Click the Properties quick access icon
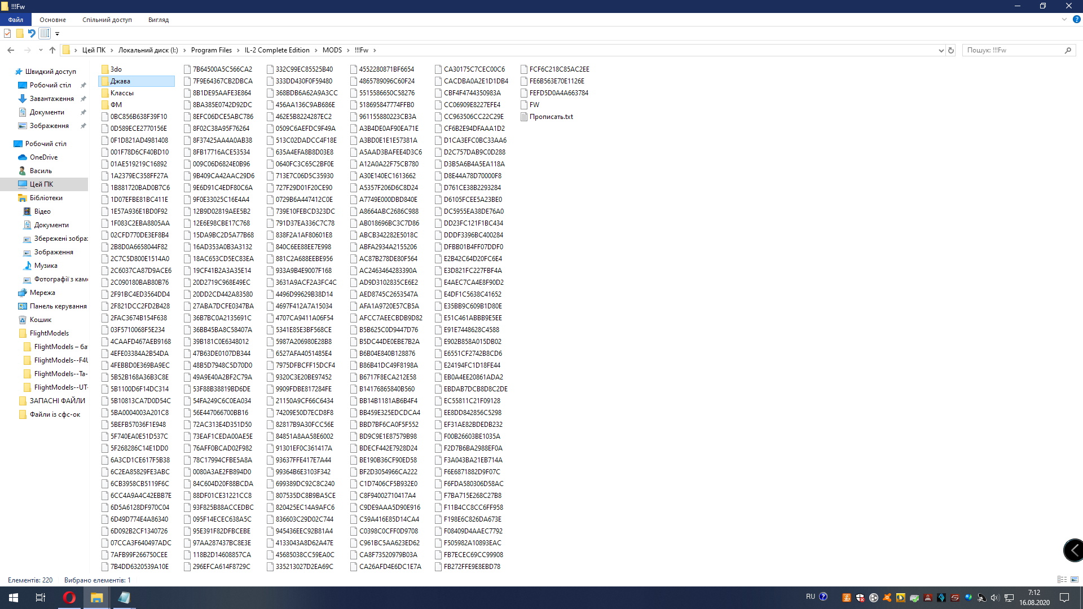1083x609 pixels. coord(7,33)
